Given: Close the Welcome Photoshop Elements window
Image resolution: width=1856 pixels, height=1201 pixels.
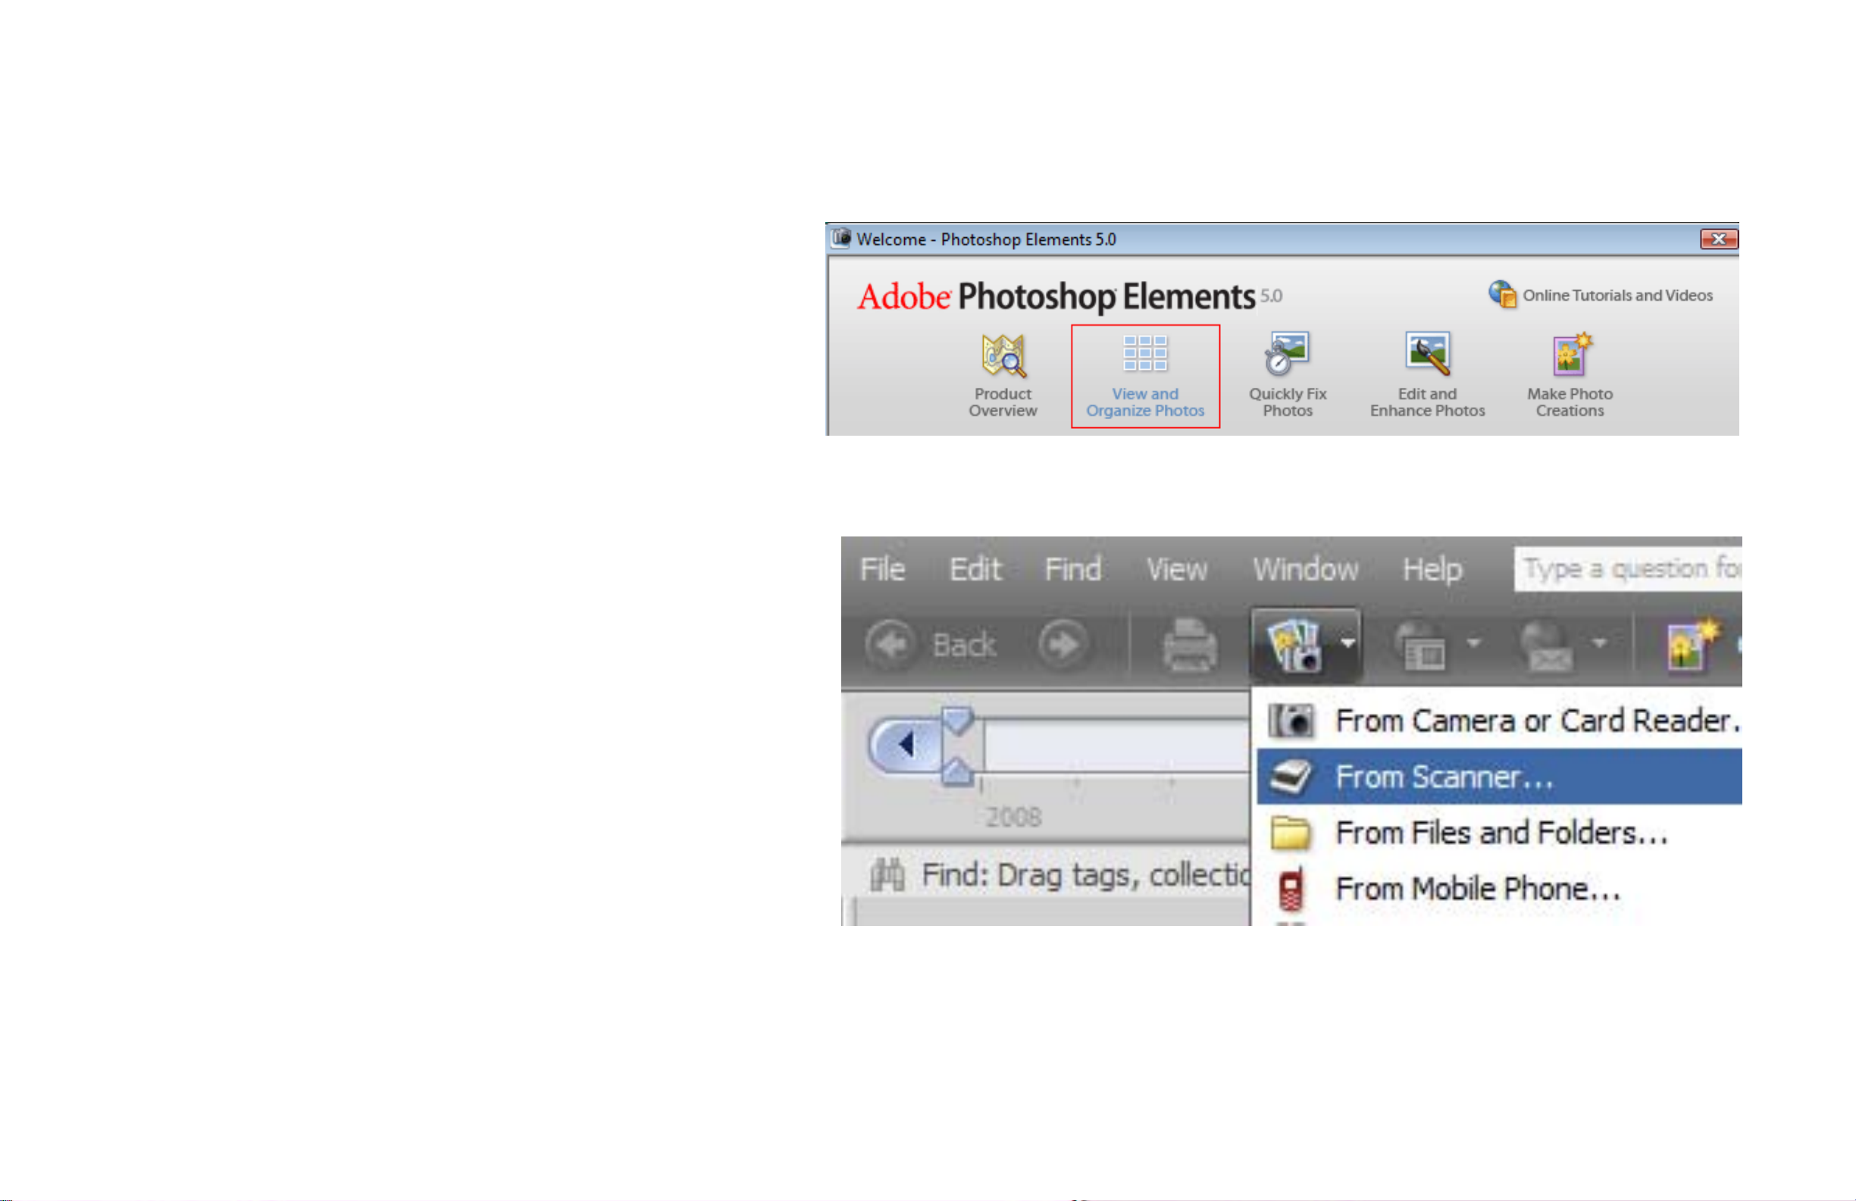Looking at the screenshot, I should pos(1718,239).
